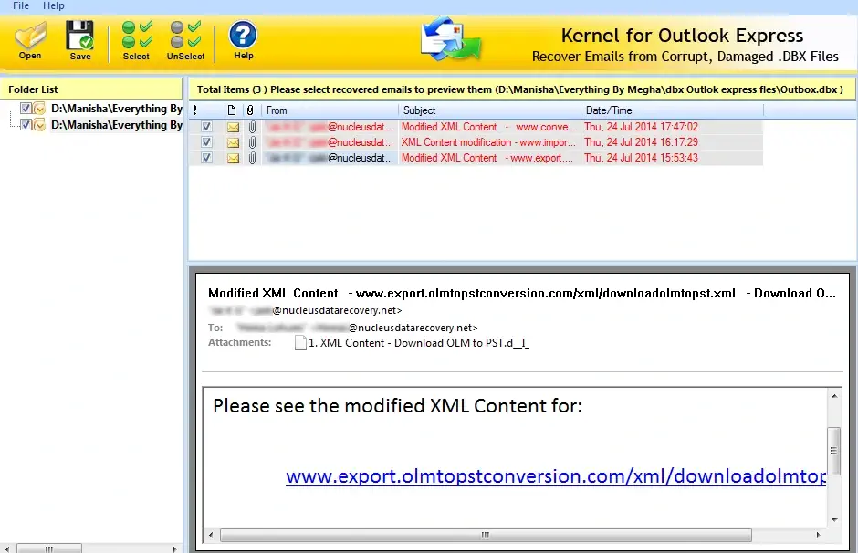Screen dimensions: 858x553
Task: Uncheck the 16:17:29 email checkbox
Action: pyautogui.click(x=206, y=142)
